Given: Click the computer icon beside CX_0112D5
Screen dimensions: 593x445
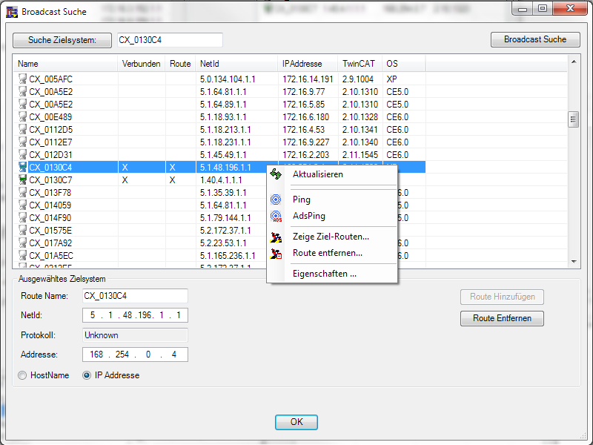Looking at the screenshot, I should [x=23, y=129].
